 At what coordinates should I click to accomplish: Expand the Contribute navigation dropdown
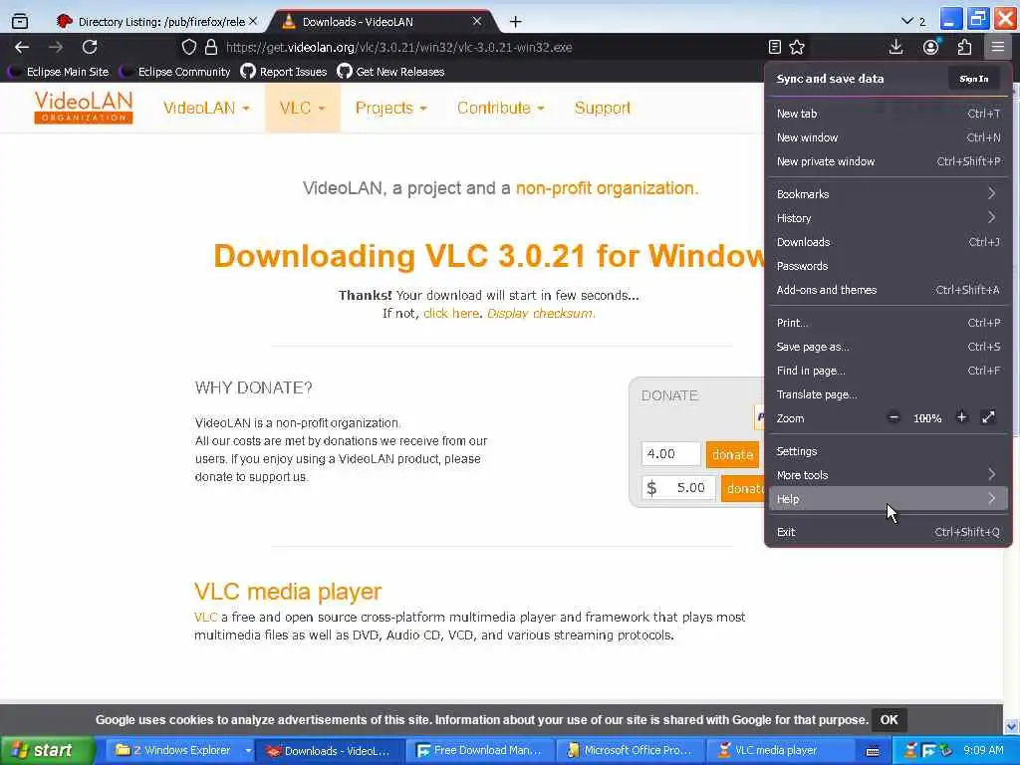tap(501, 108)
